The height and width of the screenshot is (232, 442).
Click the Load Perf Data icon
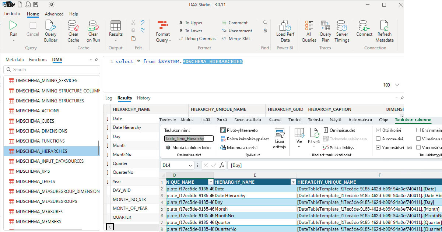pyautogui.click(x=285, y=25)
